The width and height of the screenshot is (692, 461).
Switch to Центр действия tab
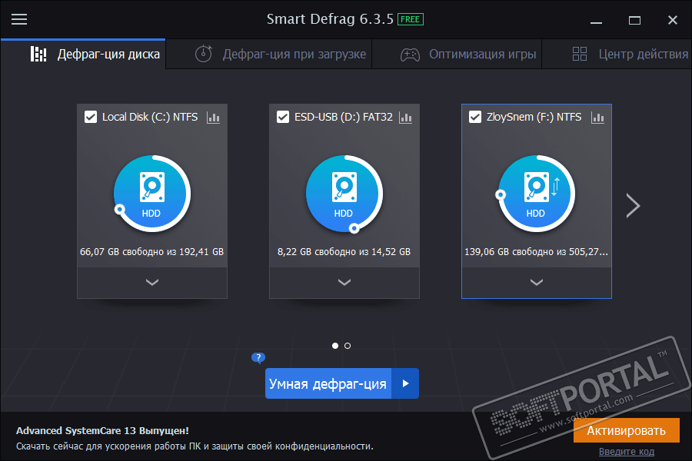click(617, 54)
